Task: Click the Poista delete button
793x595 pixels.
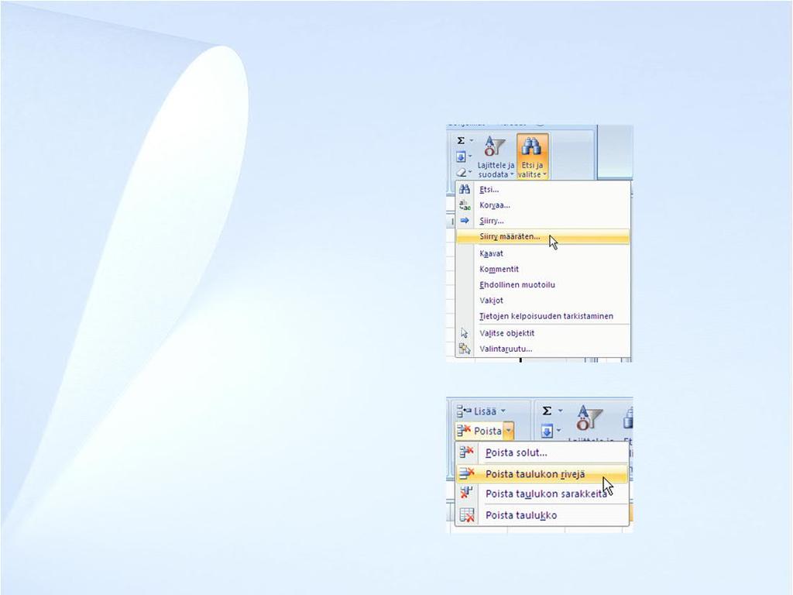Action: (479, 431)
